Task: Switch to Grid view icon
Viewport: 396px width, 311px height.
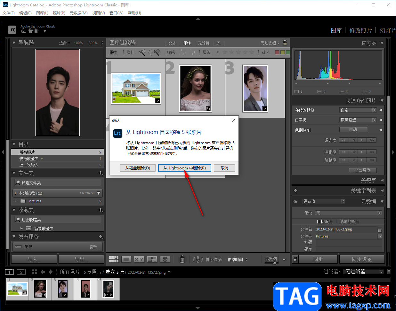Action: point(114,259)
